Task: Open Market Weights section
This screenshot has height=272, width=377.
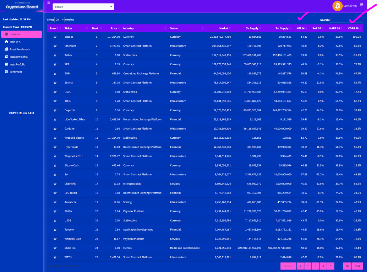Action: (21, 57)
